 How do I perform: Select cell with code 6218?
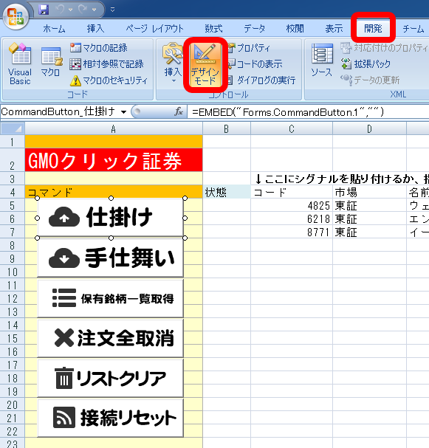pos(292,218)
